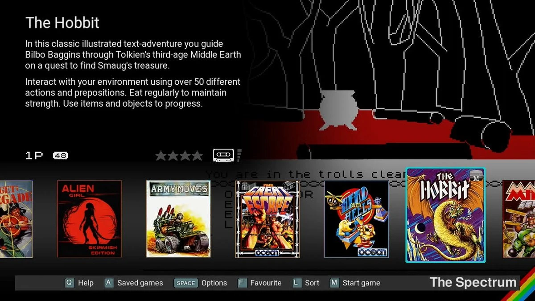Click the M key icon to start game

pos(334,283)
